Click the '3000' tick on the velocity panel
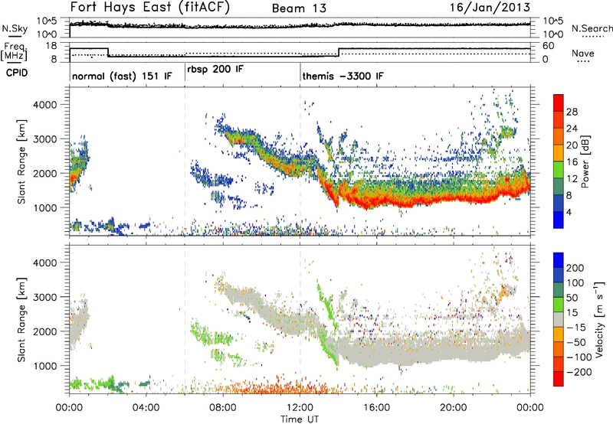The height and width of the screenshot is (424, 613). [44, 297]
